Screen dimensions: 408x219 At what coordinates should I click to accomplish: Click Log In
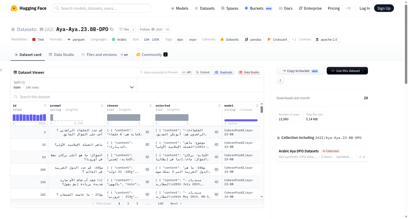[365, 8]
